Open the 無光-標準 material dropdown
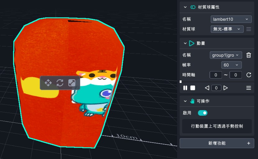Screen dimensions: 258x159 click(x=227, y=29)
